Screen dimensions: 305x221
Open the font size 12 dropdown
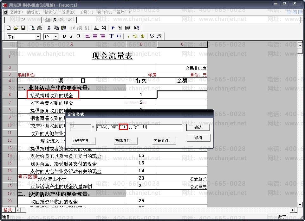[x=56, y=36]
